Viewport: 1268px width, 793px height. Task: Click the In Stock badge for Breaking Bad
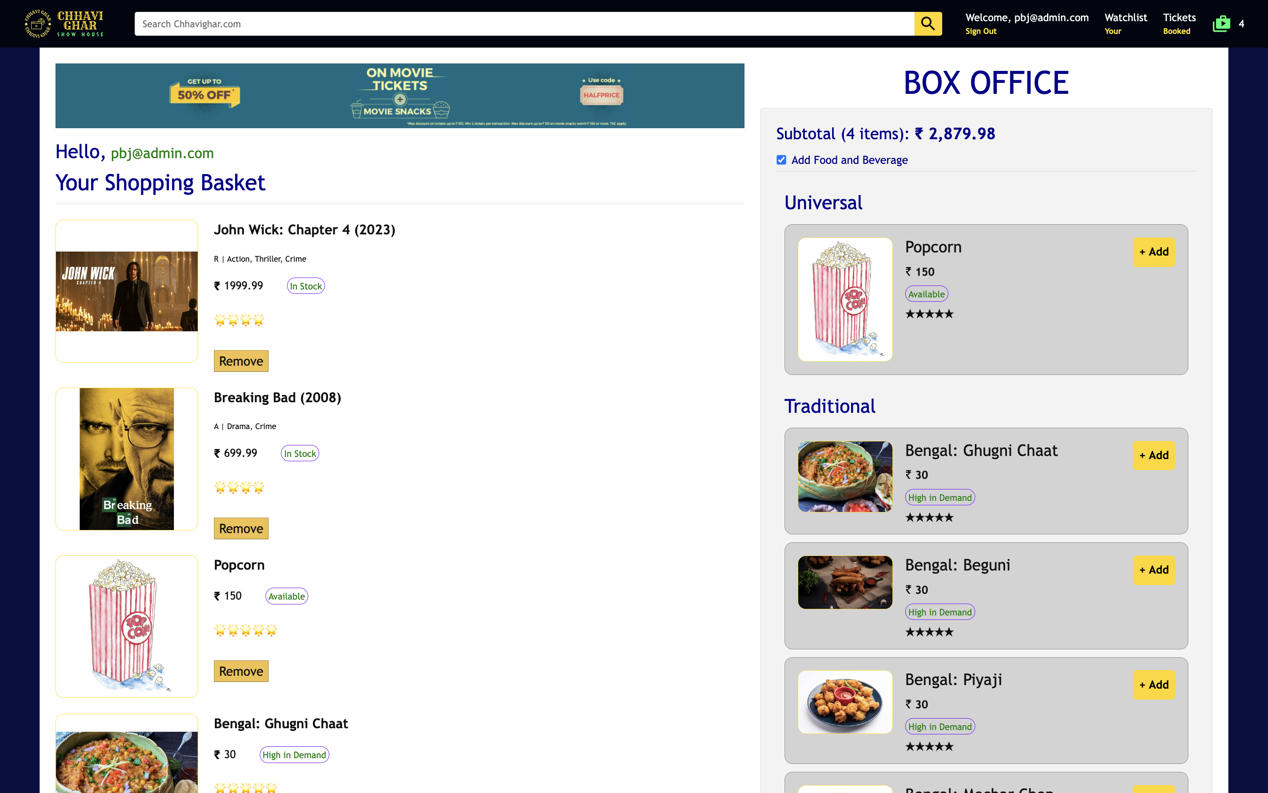(x=300, y=453)
